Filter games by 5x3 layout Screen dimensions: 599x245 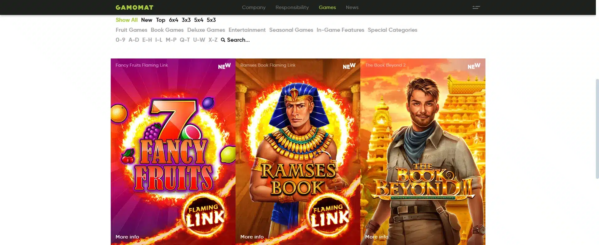pyautogui.click(x=211, y=20)
